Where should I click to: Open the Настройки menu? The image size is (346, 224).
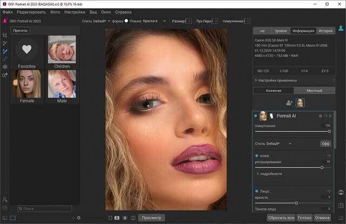click(x=75, y=12)
